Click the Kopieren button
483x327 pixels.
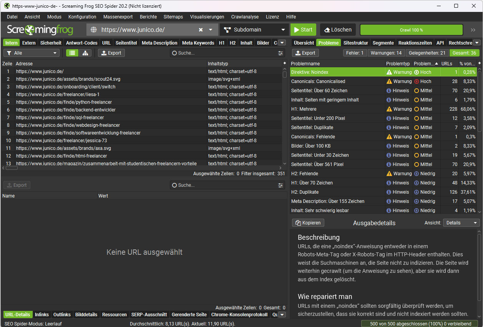tap(308, 223)
